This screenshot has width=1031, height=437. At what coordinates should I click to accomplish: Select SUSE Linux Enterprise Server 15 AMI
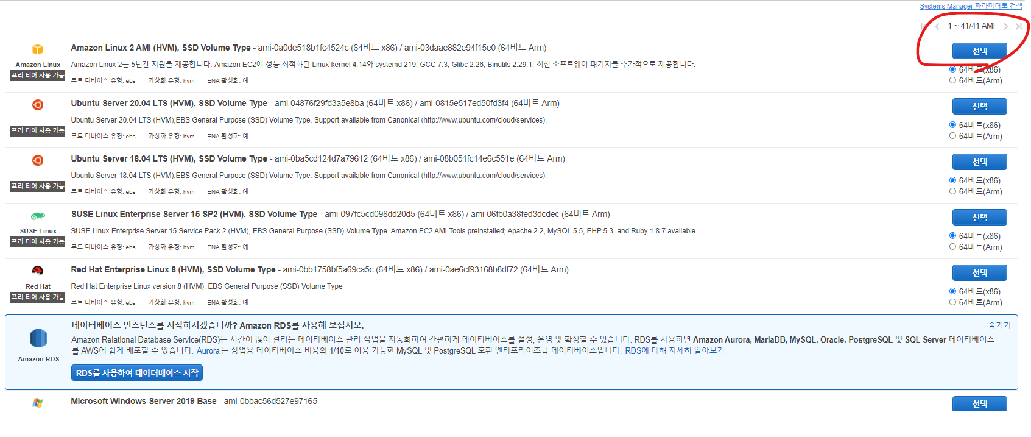979,218
